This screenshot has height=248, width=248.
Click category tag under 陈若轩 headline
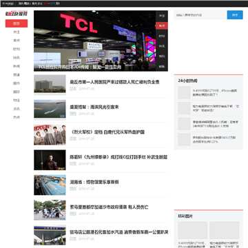click(73, 164)
